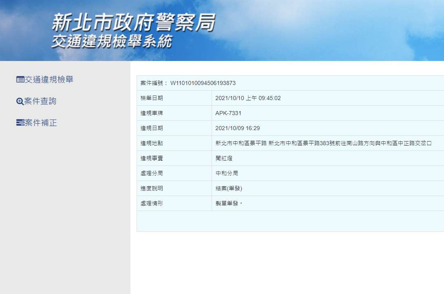The height and width of the screenshot is (294, 444).
Task: Open the 交通違規檢舉 sidebar link
Action: [x=49, y=80]
